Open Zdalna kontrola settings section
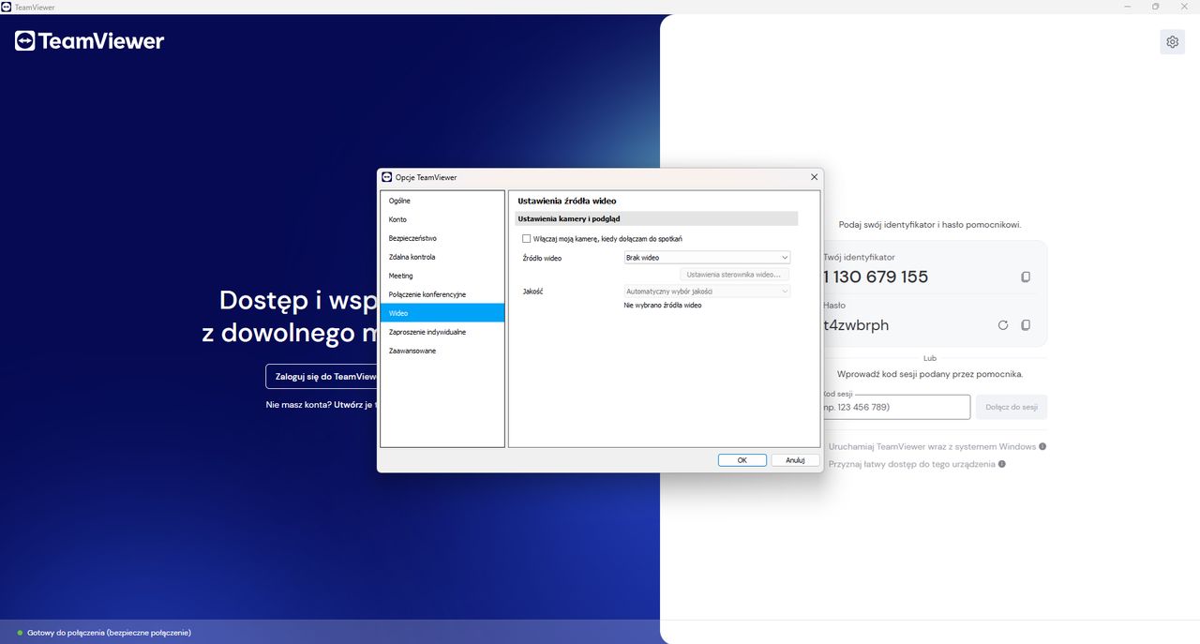The width and height of the screenshot is (1200, 644). (442, 257)
